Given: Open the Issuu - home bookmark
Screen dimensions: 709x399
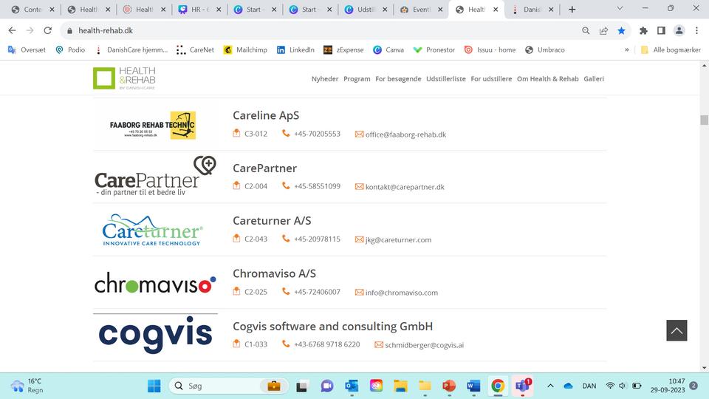Looking at the screenshot, I should tap(490, 50).
